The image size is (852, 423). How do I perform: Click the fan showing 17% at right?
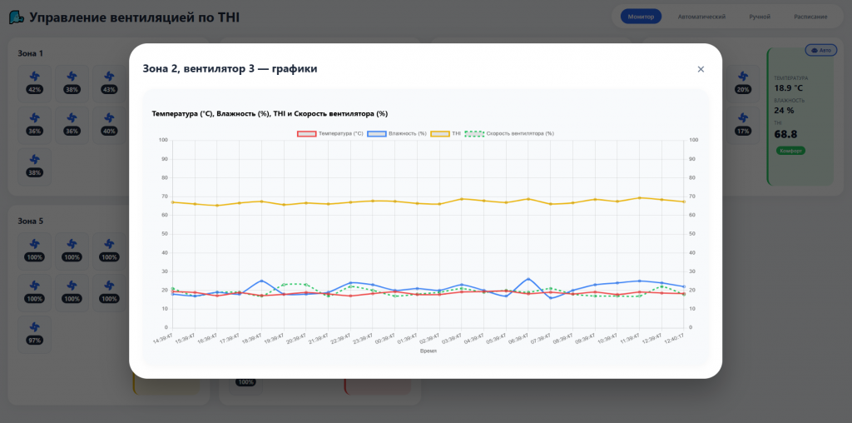tap(743, 125)
